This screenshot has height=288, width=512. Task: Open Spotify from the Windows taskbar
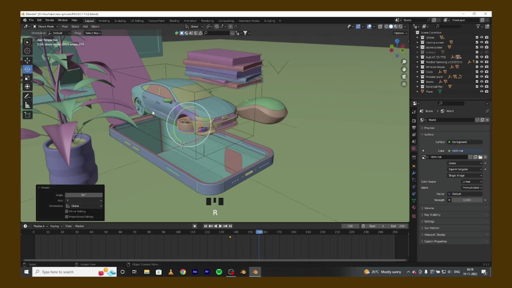coord(219,272)
